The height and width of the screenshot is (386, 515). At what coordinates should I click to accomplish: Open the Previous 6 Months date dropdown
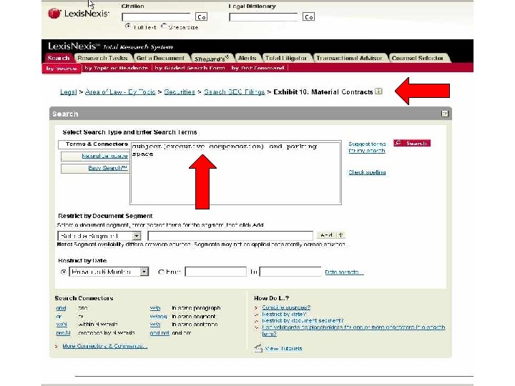pyautogui.click(x=109, y=272)
